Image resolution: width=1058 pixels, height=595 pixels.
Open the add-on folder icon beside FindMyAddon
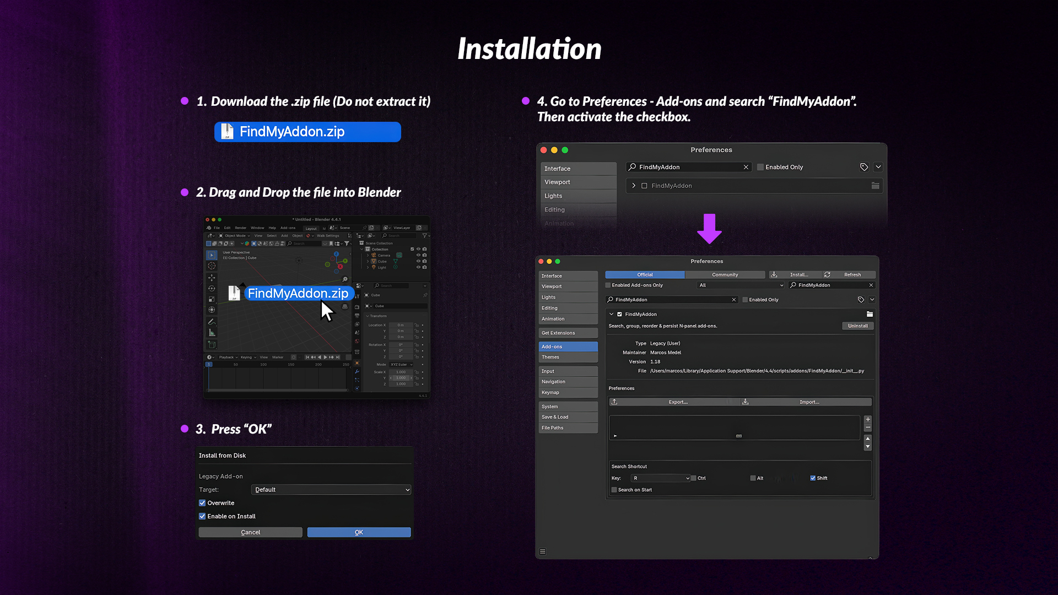click(x=870, y=314)
